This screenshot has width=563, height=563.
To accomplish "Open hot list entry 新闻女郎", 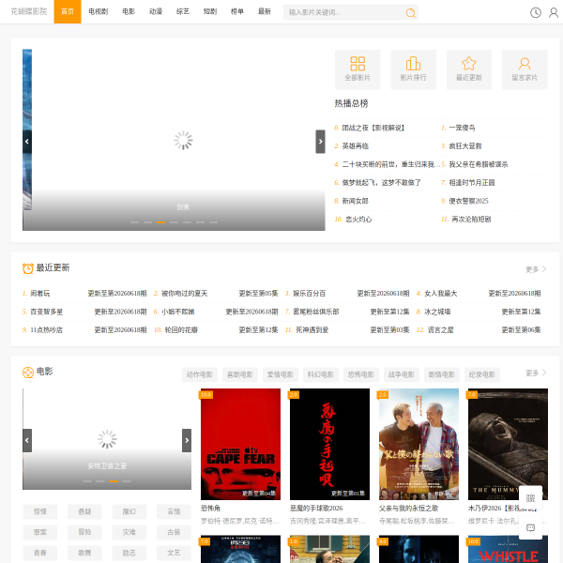I will click(x=355, y=201).
